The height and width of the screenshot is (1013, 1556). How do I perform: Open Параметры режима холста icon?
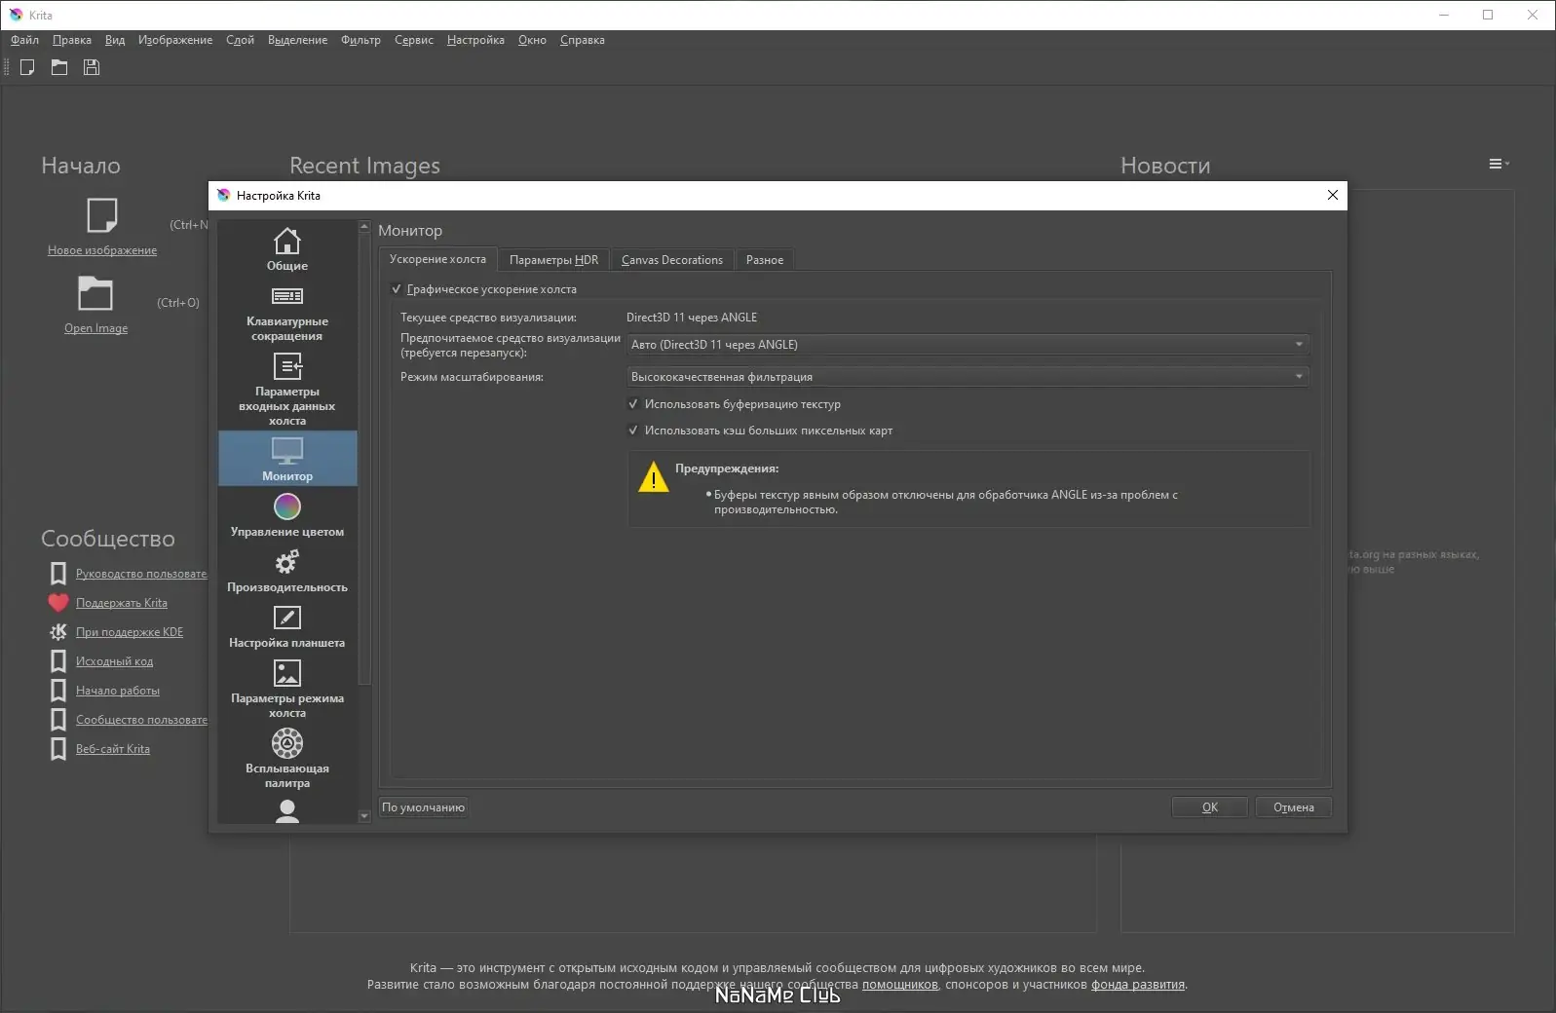(287, 673)
